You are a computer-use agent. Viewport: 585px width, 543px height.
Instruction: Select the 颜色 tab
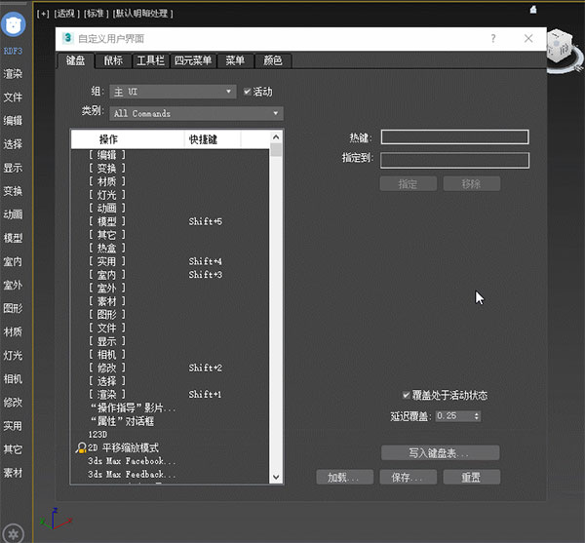pos(272,60)
